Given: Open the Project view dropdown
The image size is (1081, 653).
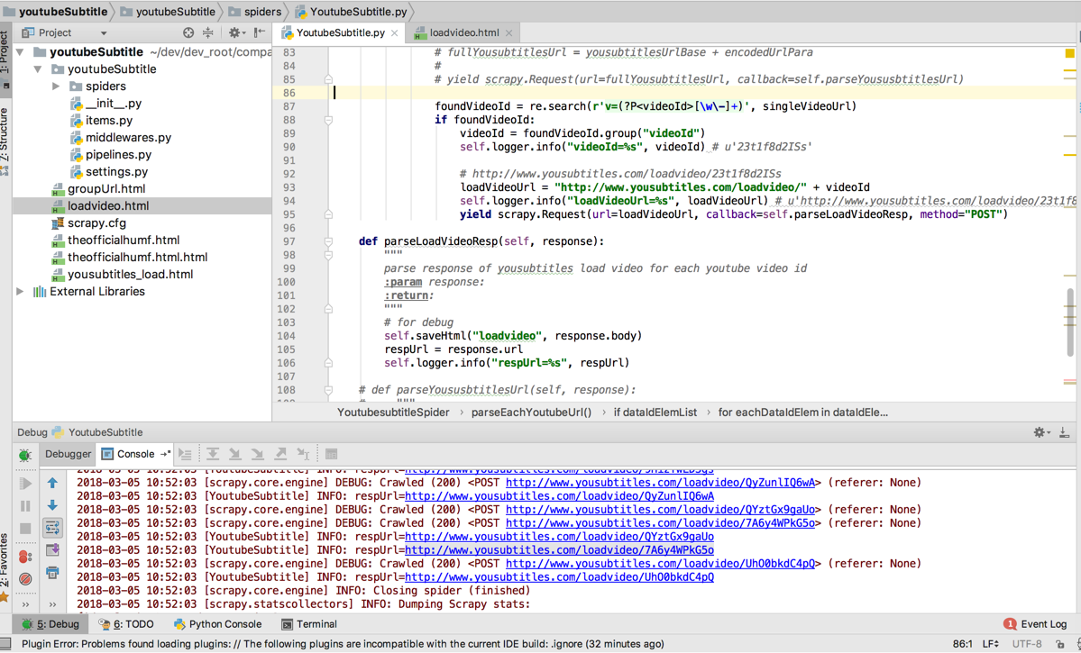Looking at the screenshot, I should click(x=104, y=33).
